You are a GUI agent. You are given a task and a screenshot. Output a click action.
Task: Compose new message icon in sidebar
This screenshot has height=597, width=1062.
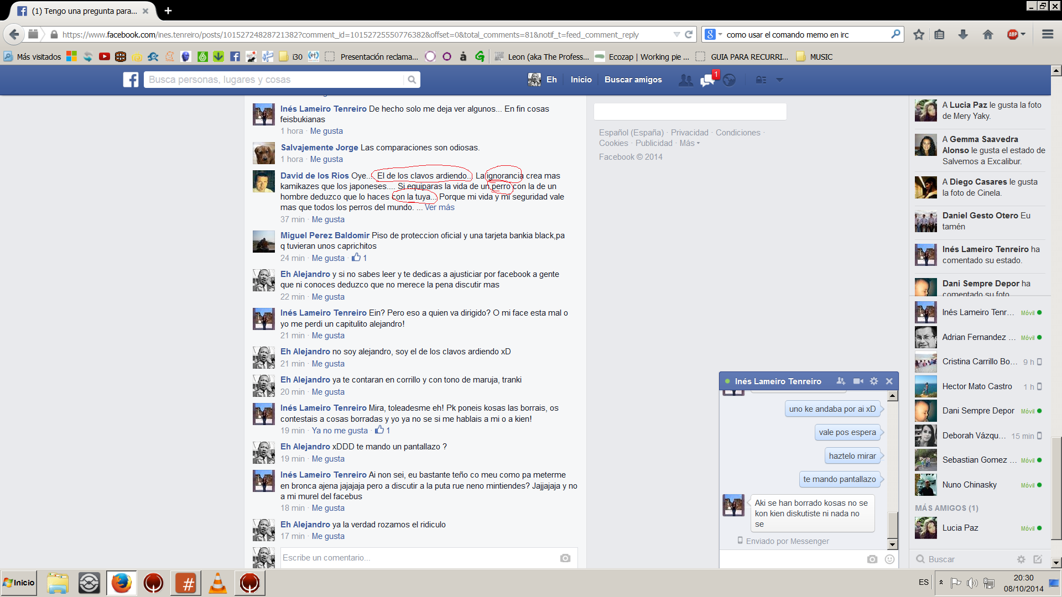click(x=1038, y=559)
